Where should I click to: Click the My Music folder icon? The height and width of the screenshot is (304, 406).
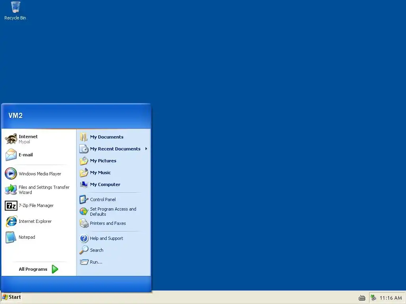tap(84, 173)
